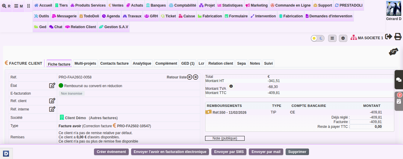Select MA SOCIETE 1 entity
The image size is (403, 159).
367,38
